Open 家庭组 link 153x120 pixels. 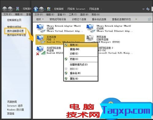tap(11, 114)
